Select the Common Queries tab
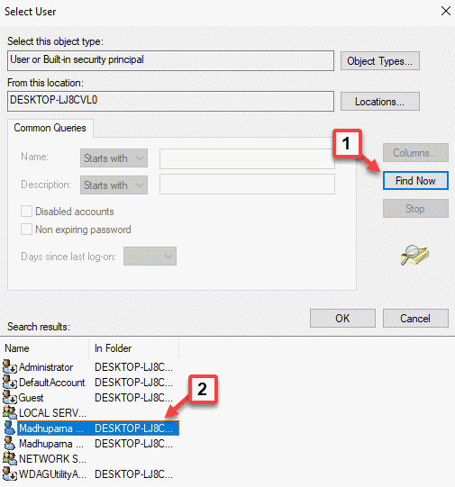Screen dimensions: 455x487 tap(50, 128)
